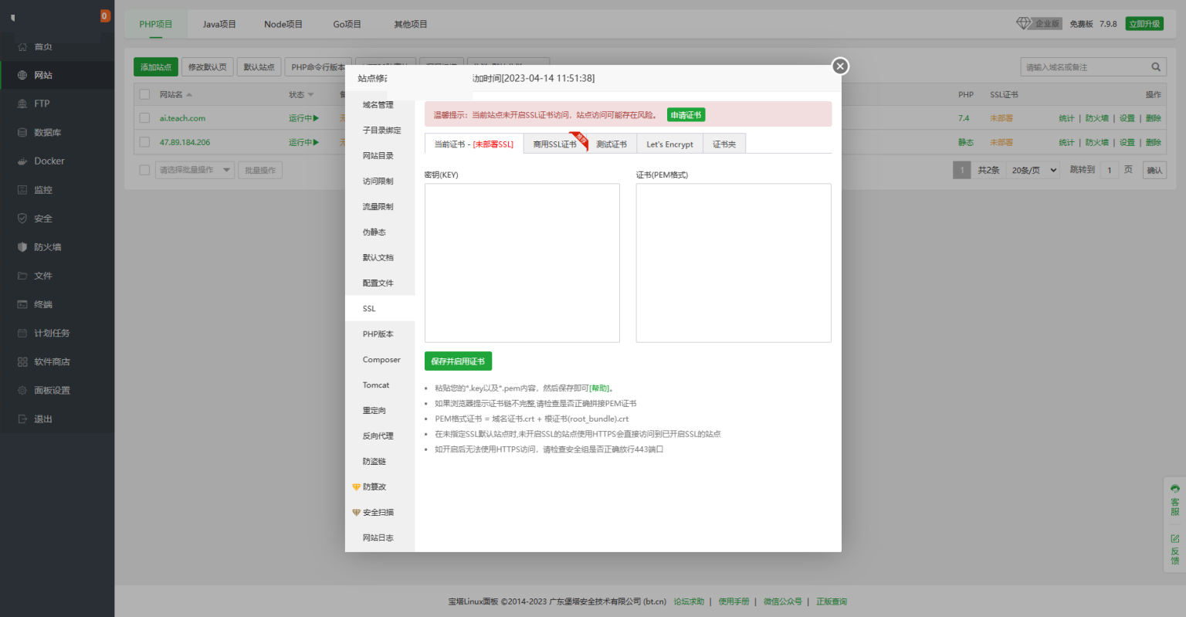
Task: Switch to the Node项目 tab
Action: coord(283,23)
